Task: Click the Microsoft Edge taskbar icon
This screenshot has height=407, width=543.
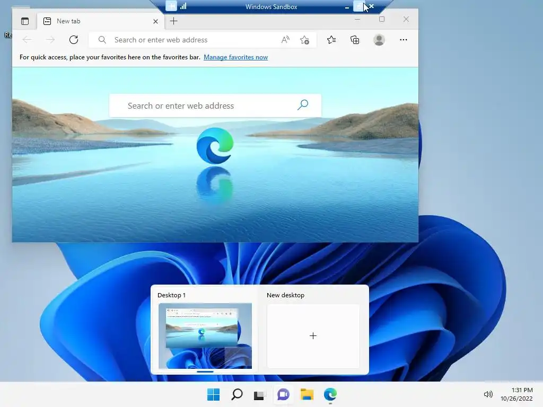Action: pyautogui.click(x=330, y=394)
